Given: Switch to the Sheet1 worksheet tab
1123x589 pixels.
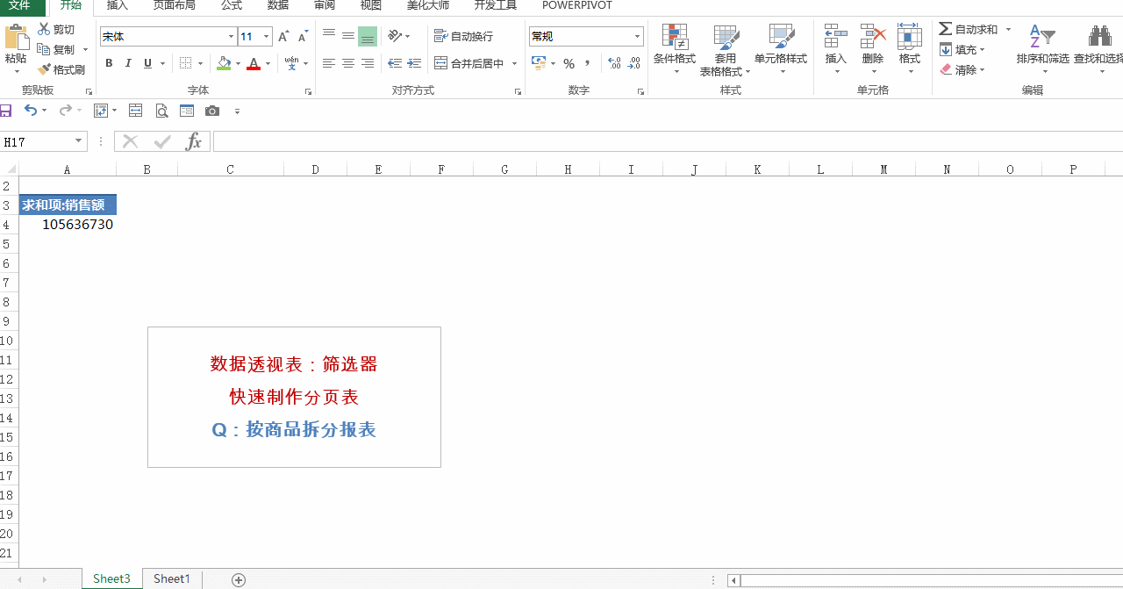Looking at the screenshot, I should [171, 578].
